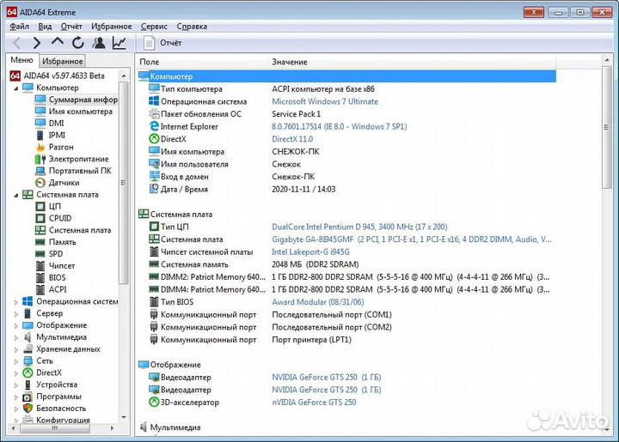This screenshot has height=442, width=619.
Task: Click the Поле column header
Action: pyautogui.click(x=203, y=62)
